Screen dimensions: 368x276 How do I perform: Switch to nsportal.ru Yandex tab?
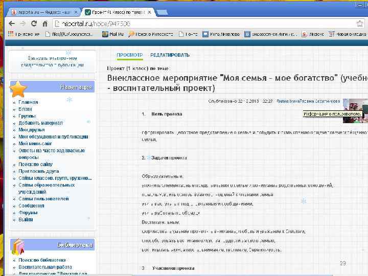44,12
